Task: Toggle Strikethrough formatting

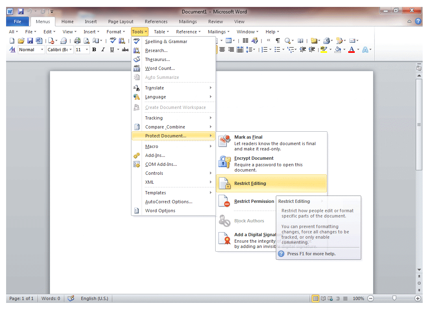Action: point(125,50)
